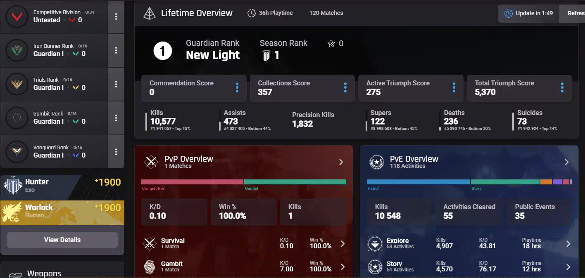Click the PvP K/D 0.10 stat card

pyautogui.click(x=174, y=212)
